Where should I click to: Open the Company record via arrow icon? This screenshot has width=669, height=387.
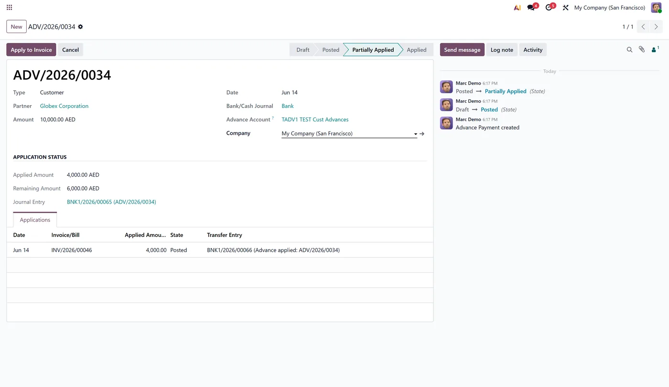[422, 134]
